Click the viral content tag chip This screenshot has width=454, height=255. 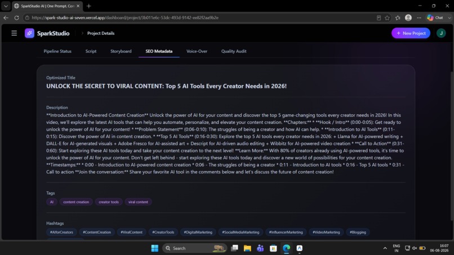point(138,202)
